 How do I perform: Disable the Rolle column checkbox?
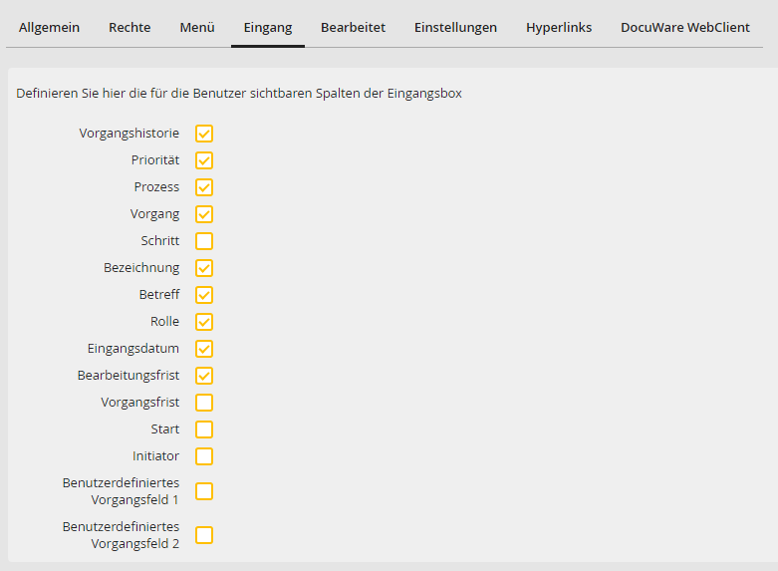tap(204, 322)
